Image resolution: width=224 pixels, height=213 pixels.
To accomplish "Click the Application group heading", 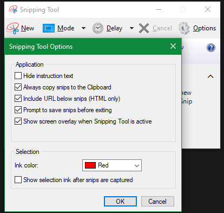I will point(30,64).
